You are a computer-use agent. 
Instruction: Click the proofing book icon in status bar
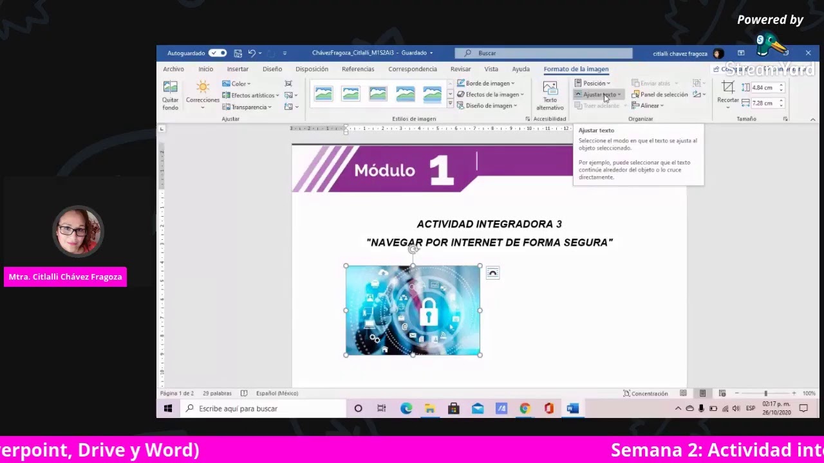(244, 394)
